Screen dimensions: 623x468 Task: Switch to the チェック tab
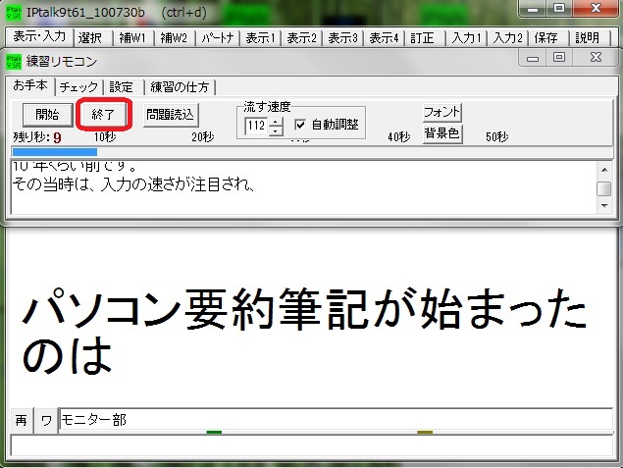78,86
